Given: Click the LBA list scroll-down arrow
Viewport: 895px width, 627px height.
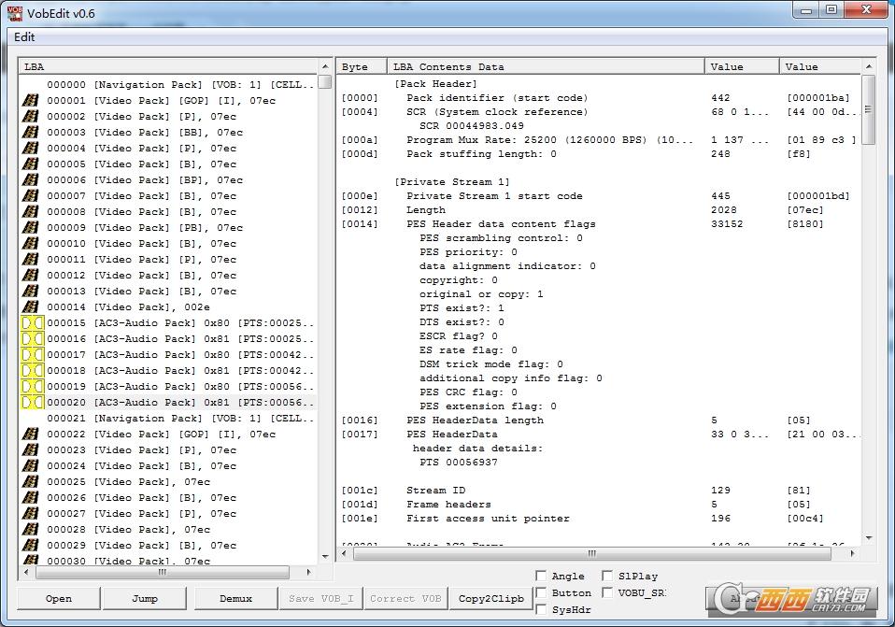Looking at the screenshot, I should point(325,557).
